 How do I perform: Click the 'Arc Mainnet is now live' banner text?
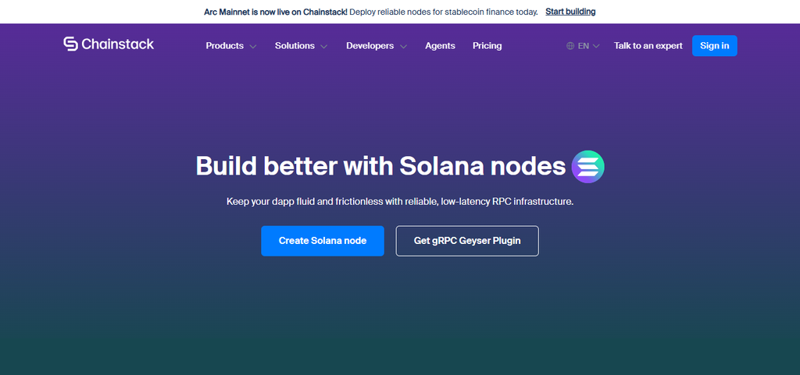tap(276, 12)
